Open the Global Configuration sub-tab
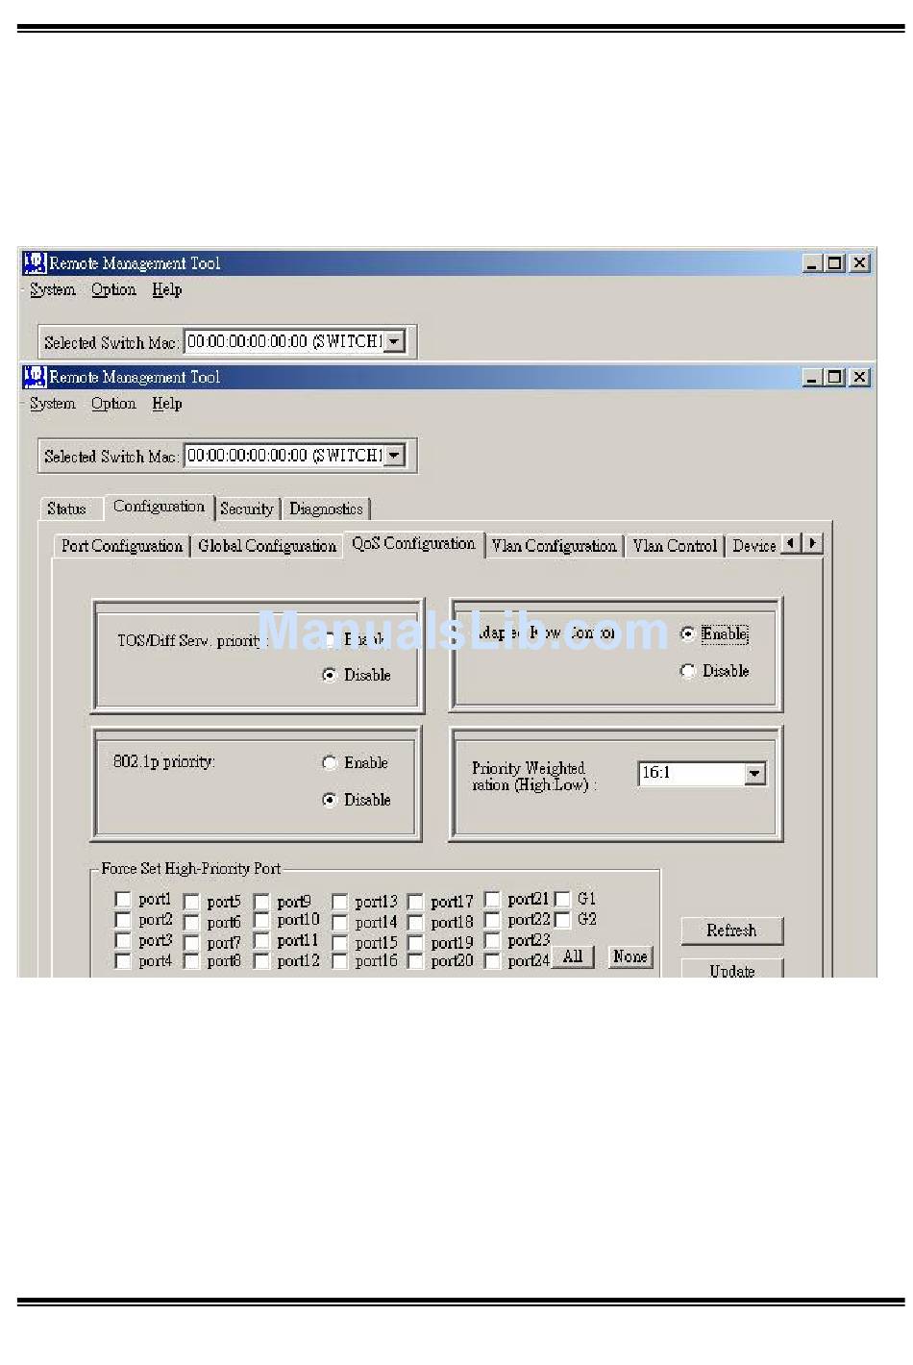This screenshot has height=1365, width=913. (267, 545)
